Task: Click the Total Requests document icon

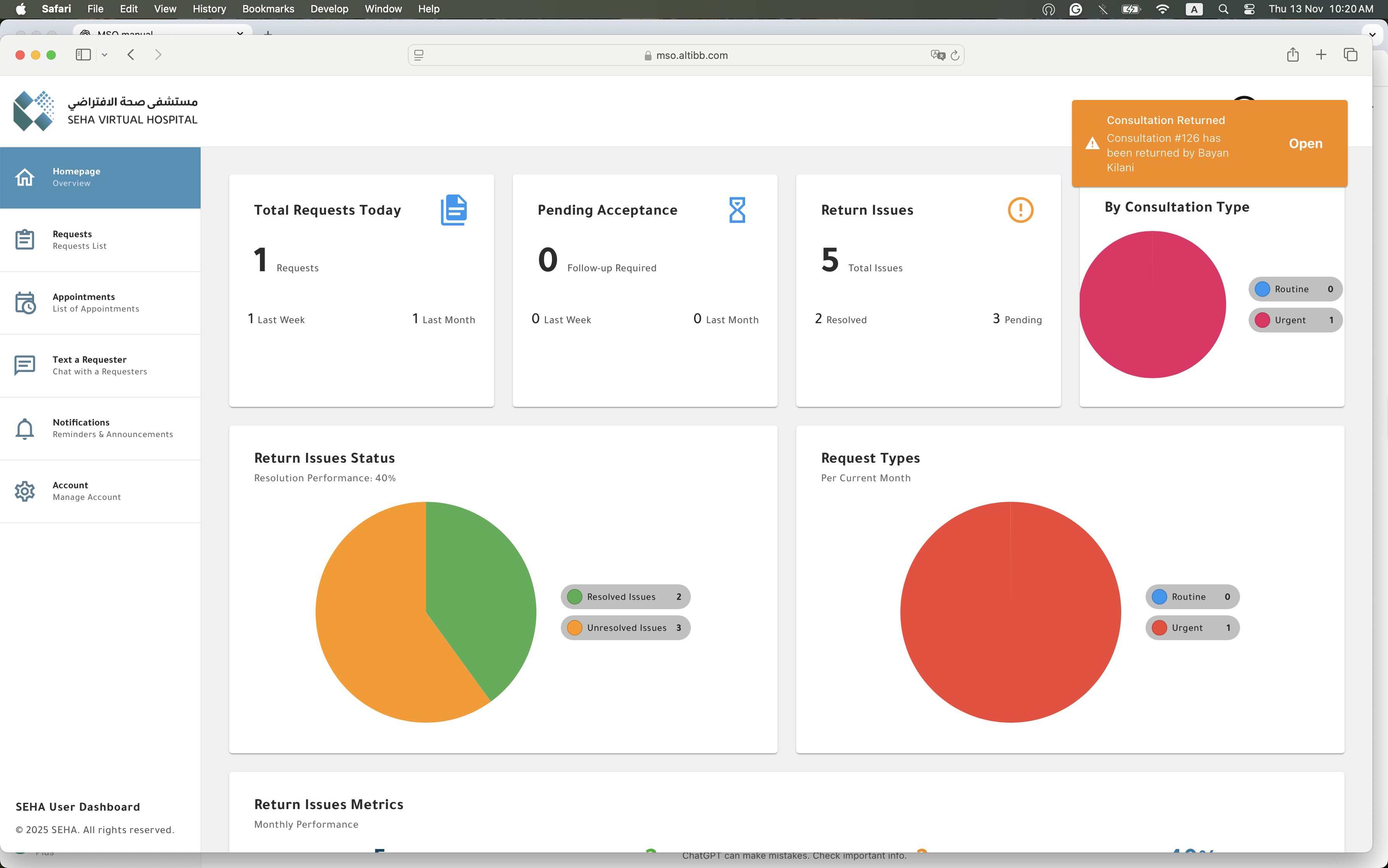Action: click(453, 210)
